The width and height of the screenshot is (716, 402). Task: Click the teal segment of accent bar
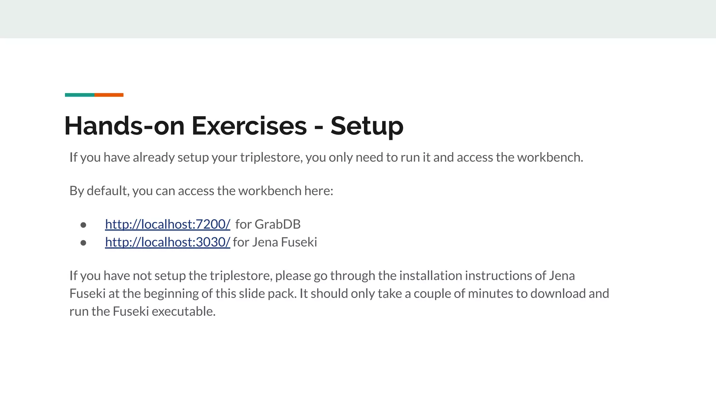[x=79, y=95]
